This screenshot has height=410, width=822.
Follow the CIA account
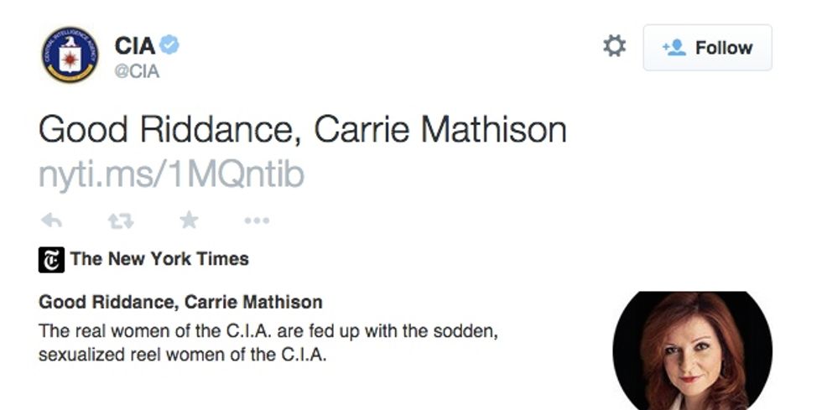(x=707, y=48)
